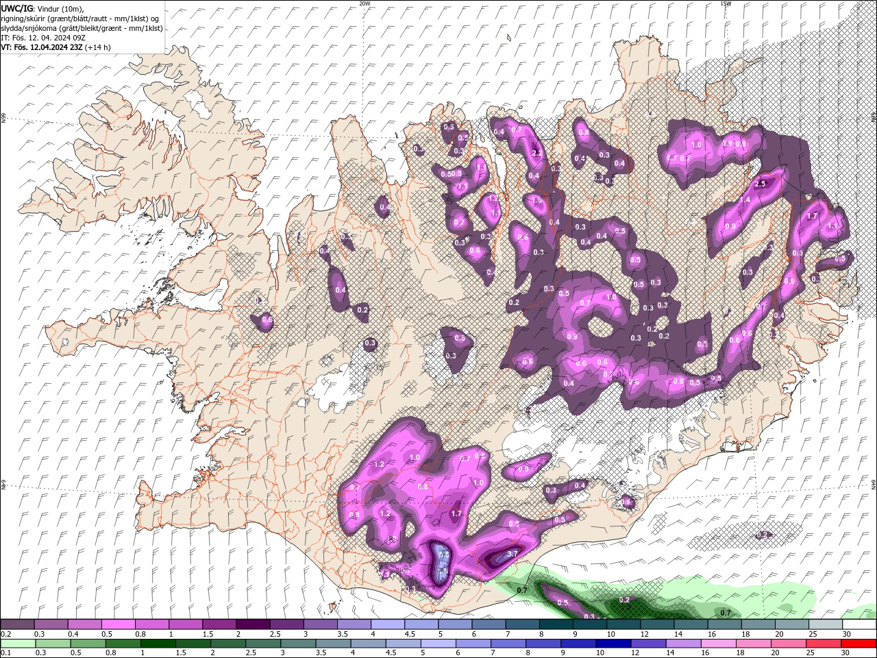Select upper legend swatch between 4 and 4.5
This screenshot has width=877, height=658.
[388, 624]
